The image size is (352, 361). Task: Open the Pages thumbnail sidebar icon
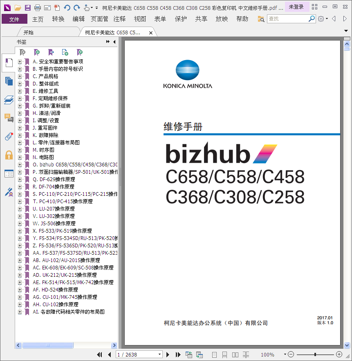click(9, 81)
